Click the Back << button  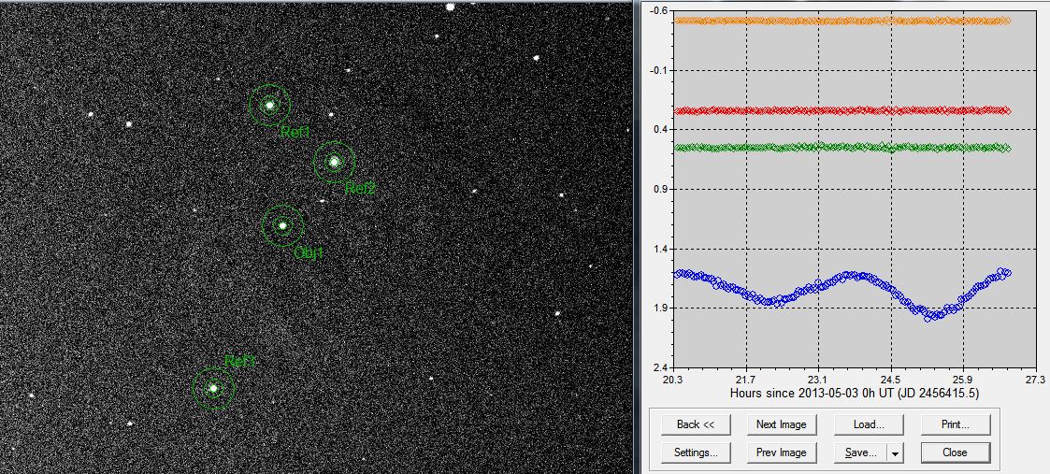pos(695,424)
